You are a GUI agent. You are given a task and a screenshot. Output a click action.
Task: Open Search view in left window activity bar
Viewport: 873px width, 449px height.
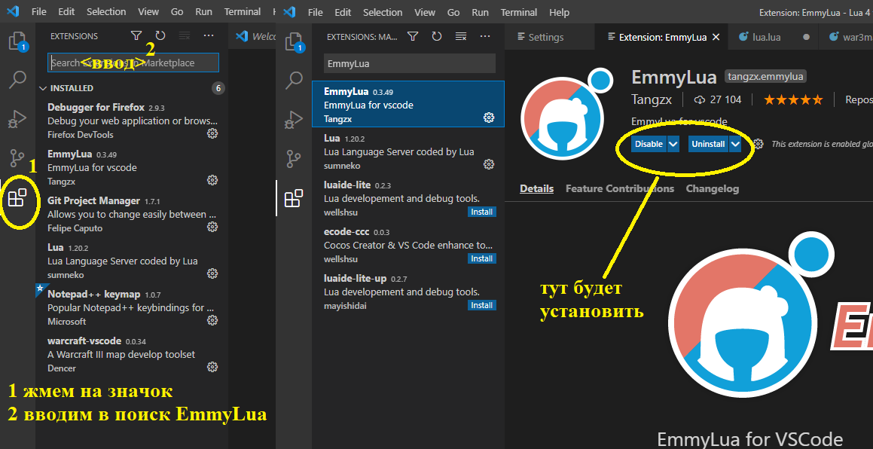click(18, 80)
